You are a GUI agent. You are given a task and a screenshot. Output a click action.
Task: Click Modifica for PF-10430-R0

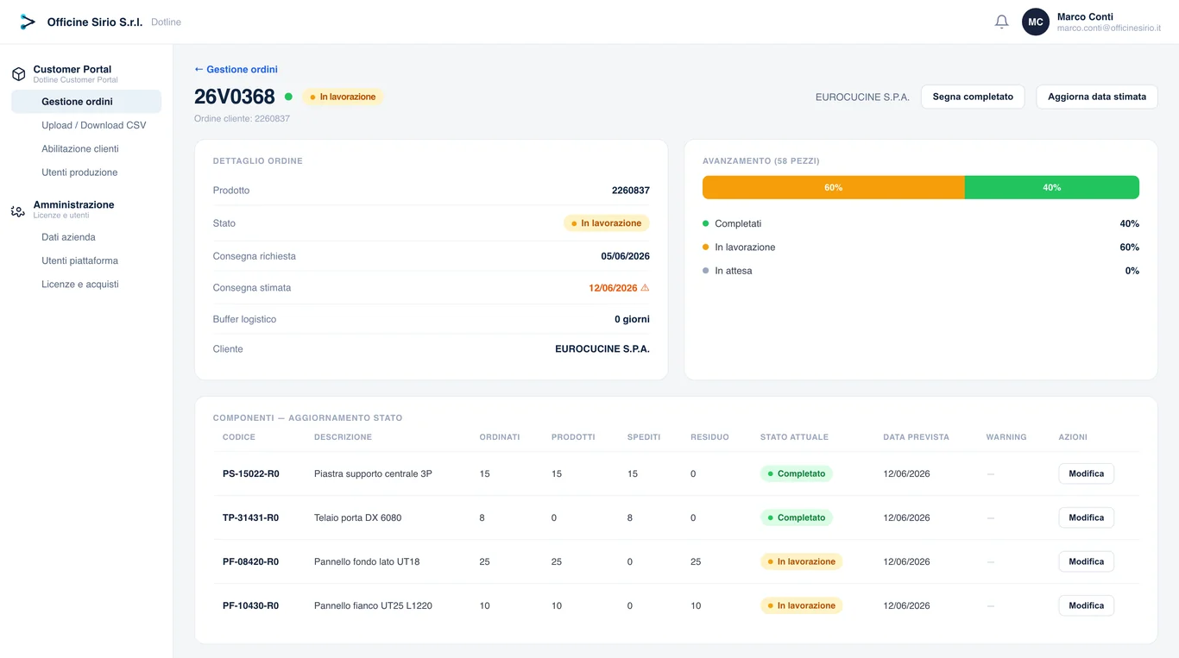point(1086,605)
